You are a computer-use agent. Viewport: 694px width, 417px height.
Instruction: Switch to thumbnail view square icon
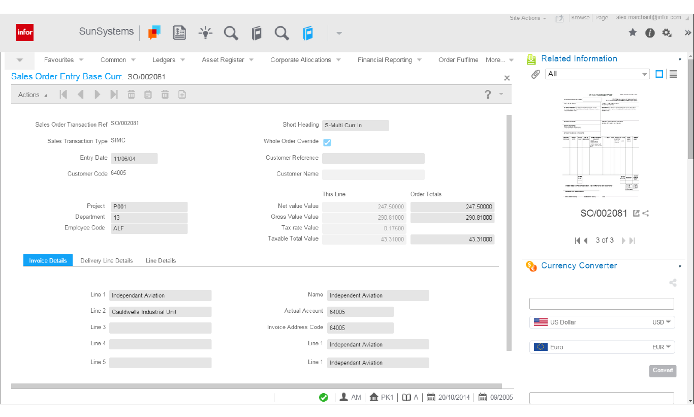click(x=659, y=74)
